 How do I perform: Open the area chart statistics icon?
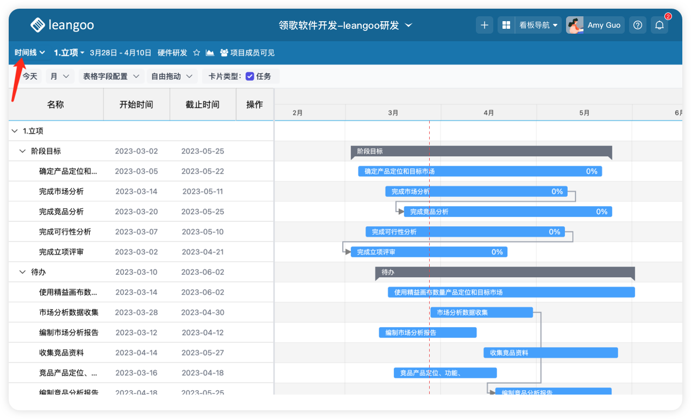point(210,53)
